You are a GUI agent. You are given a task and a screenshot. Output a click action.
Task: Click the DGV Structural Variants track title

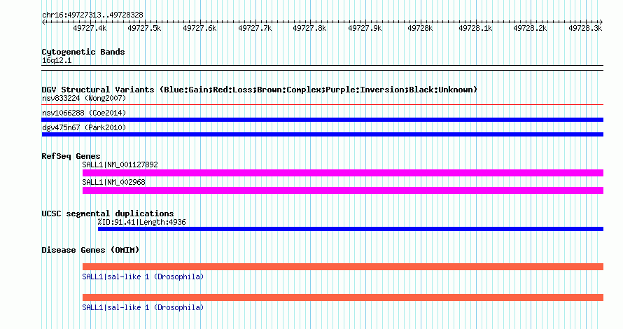(259, 90)
